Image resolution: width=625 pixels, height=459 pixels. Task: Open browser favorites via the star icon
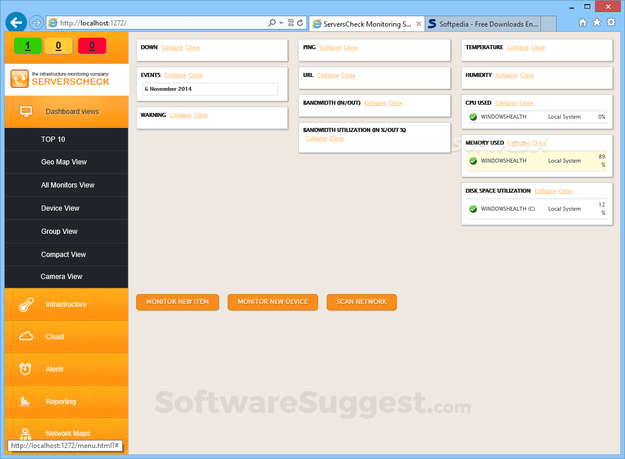pyautogui.click(x=597, y=22)
